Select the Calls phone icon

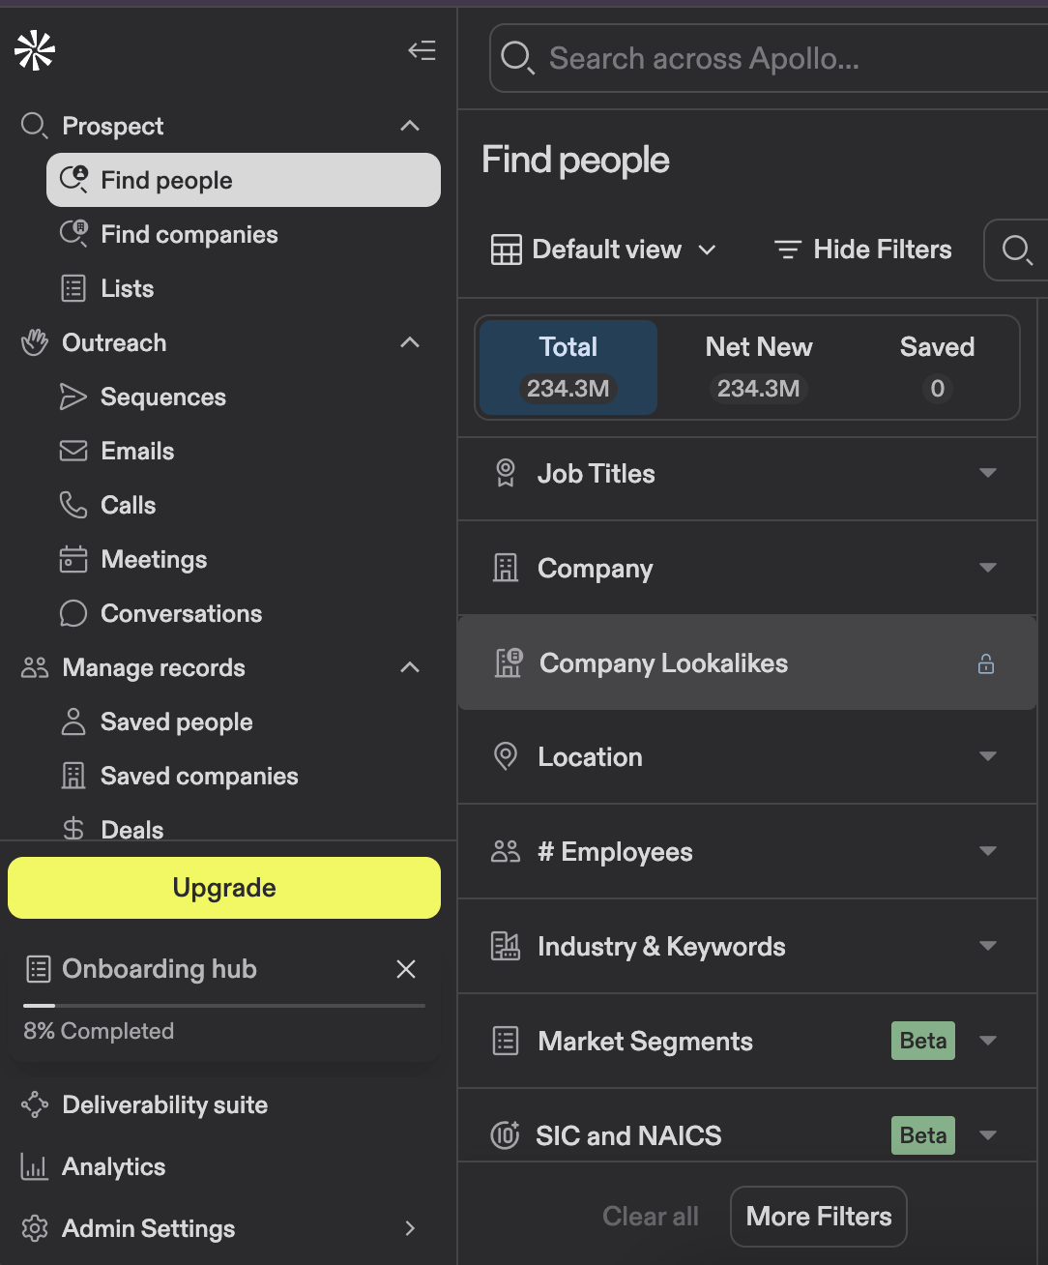click(73, 505)
